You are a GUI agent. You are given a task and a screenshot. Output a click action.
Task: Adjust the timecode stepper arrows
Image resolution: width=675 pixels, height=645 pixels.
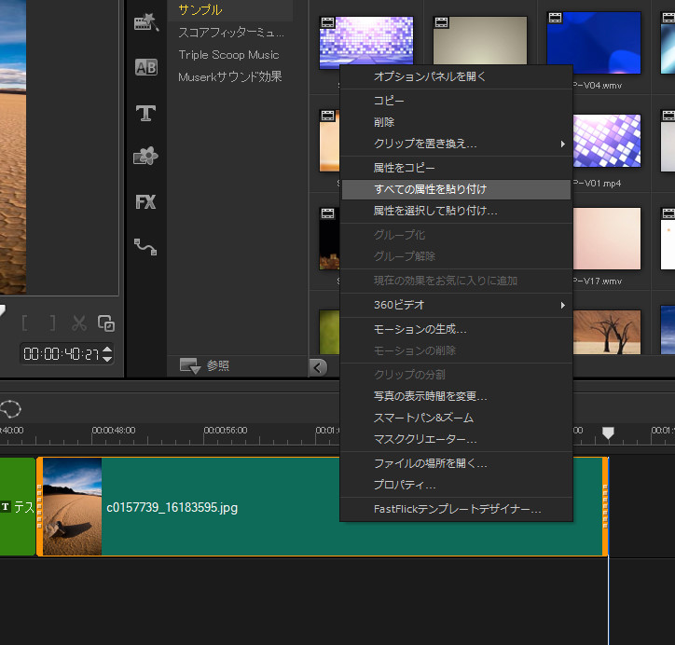pos(107,354)
